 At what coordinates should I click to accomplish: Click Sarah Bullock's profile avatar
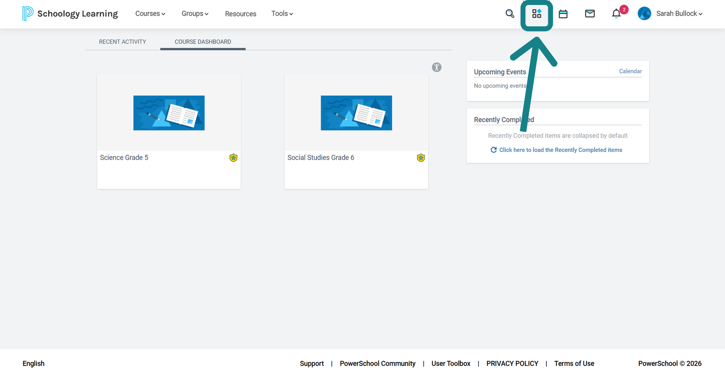click(x=644, y=14)
